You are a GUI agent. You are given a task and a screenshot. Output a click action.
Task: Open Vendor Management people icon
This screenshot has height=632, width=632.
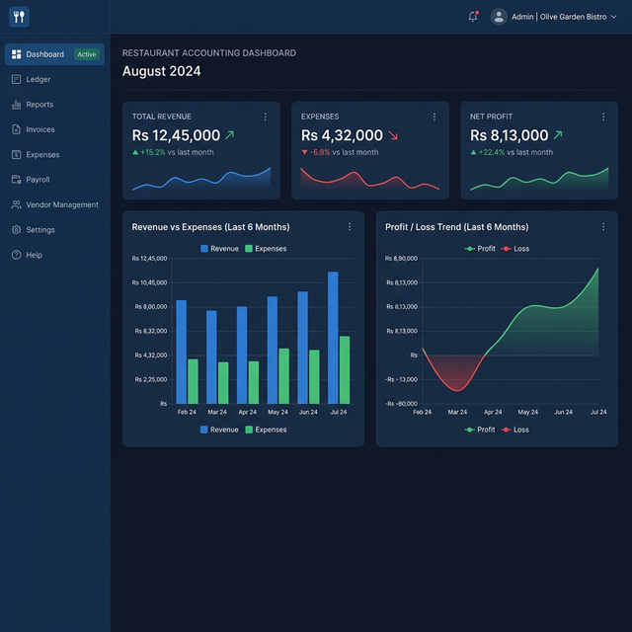click(16, 204)
